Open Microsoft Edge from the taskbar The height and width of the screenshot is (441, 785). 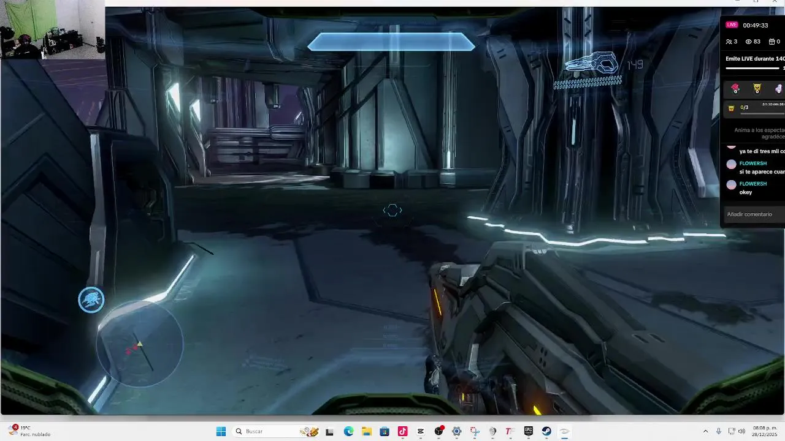(x=348, y=431)
